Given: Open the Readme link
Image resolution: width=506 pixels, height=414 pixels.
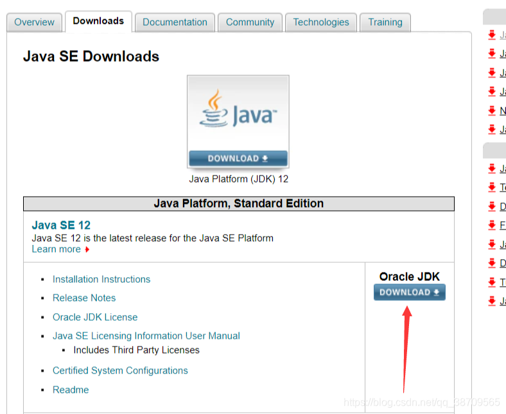Looking at the screenshot, I should (71, 390).
